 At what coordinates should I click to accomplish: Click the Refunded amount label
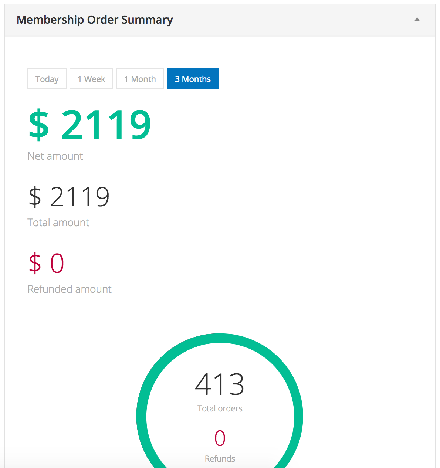(x=70, y=289)
